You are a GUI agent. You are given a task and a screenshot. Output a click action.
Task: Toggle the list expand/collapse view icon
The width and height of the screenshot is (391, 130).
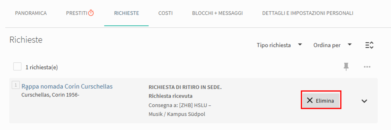pyautogui.click(x=369, y=45)
